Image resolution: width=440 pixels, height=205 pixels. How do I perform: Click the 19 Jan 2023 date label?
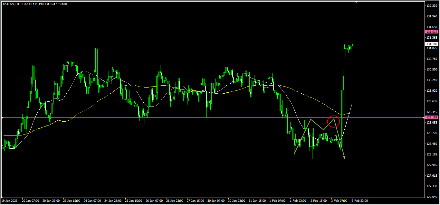[10, 201]
